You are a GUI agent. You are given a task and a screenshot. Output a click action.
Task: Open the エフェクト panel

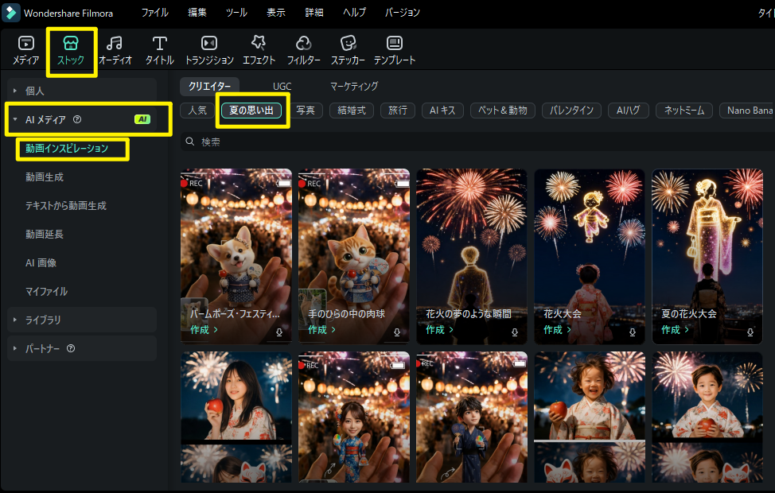click(259, 50)
